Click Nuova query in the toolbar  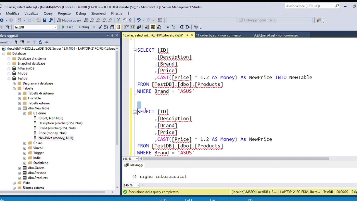point(69,20)
